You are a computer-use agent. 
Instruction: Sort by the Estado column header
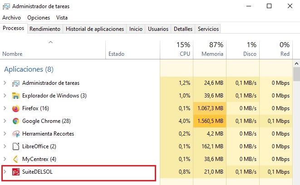[x=133, y=49]
